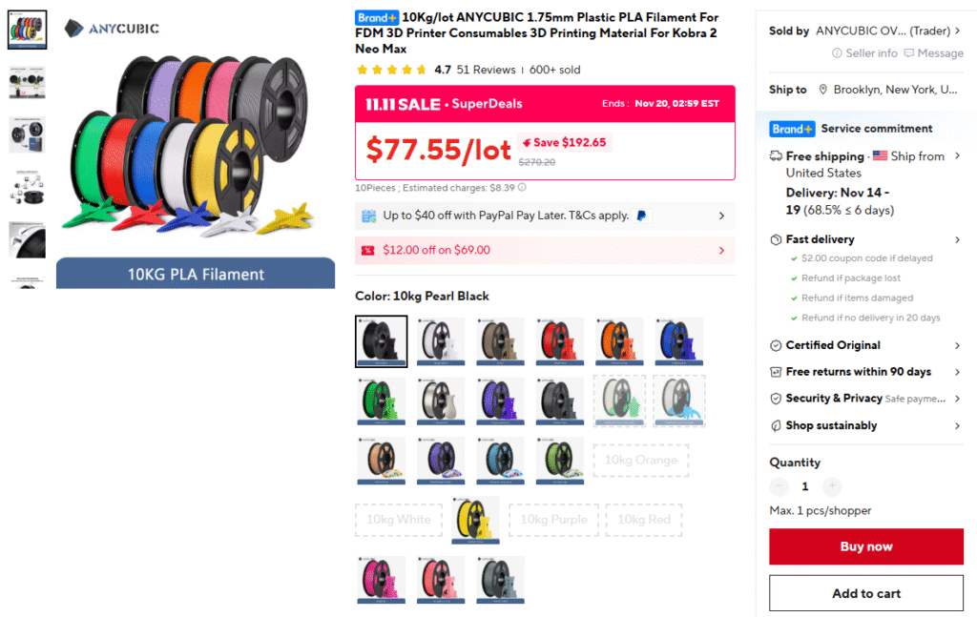Click the red coupon ticket icon
This screenshot has height=617, width=977.
(368, 250)
